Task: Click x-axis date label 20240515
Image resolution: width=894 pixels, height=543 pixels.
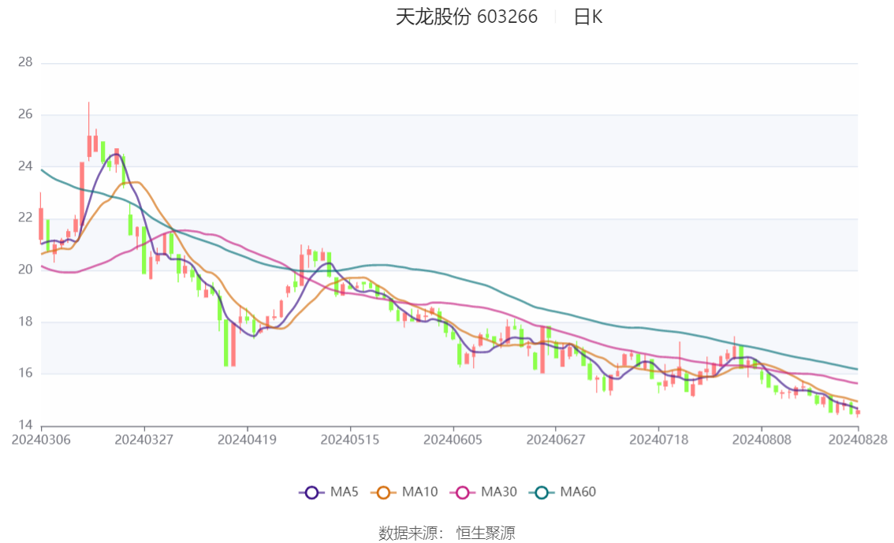Action: [x=349, y=440]
